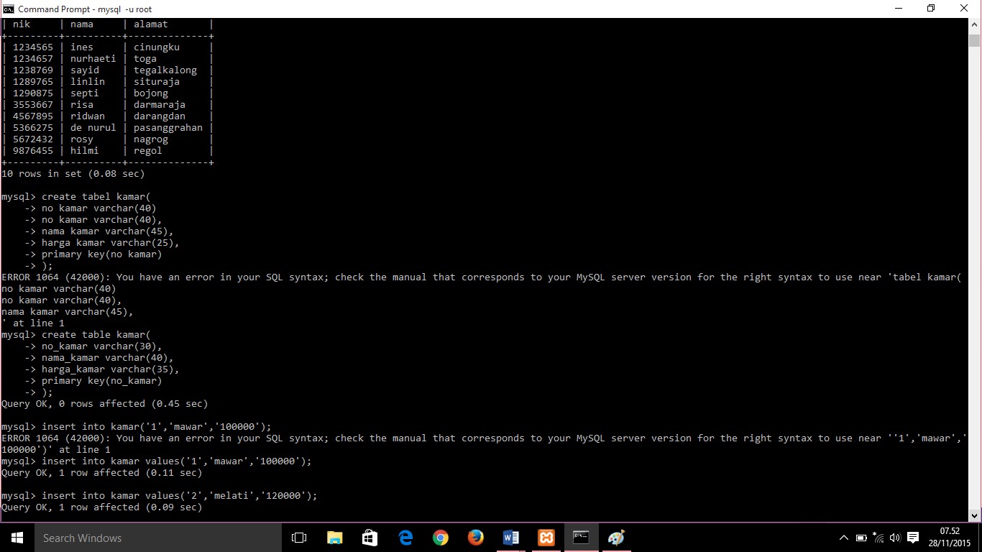
Task: Open the Windows Store app
Action: point(370,538)
